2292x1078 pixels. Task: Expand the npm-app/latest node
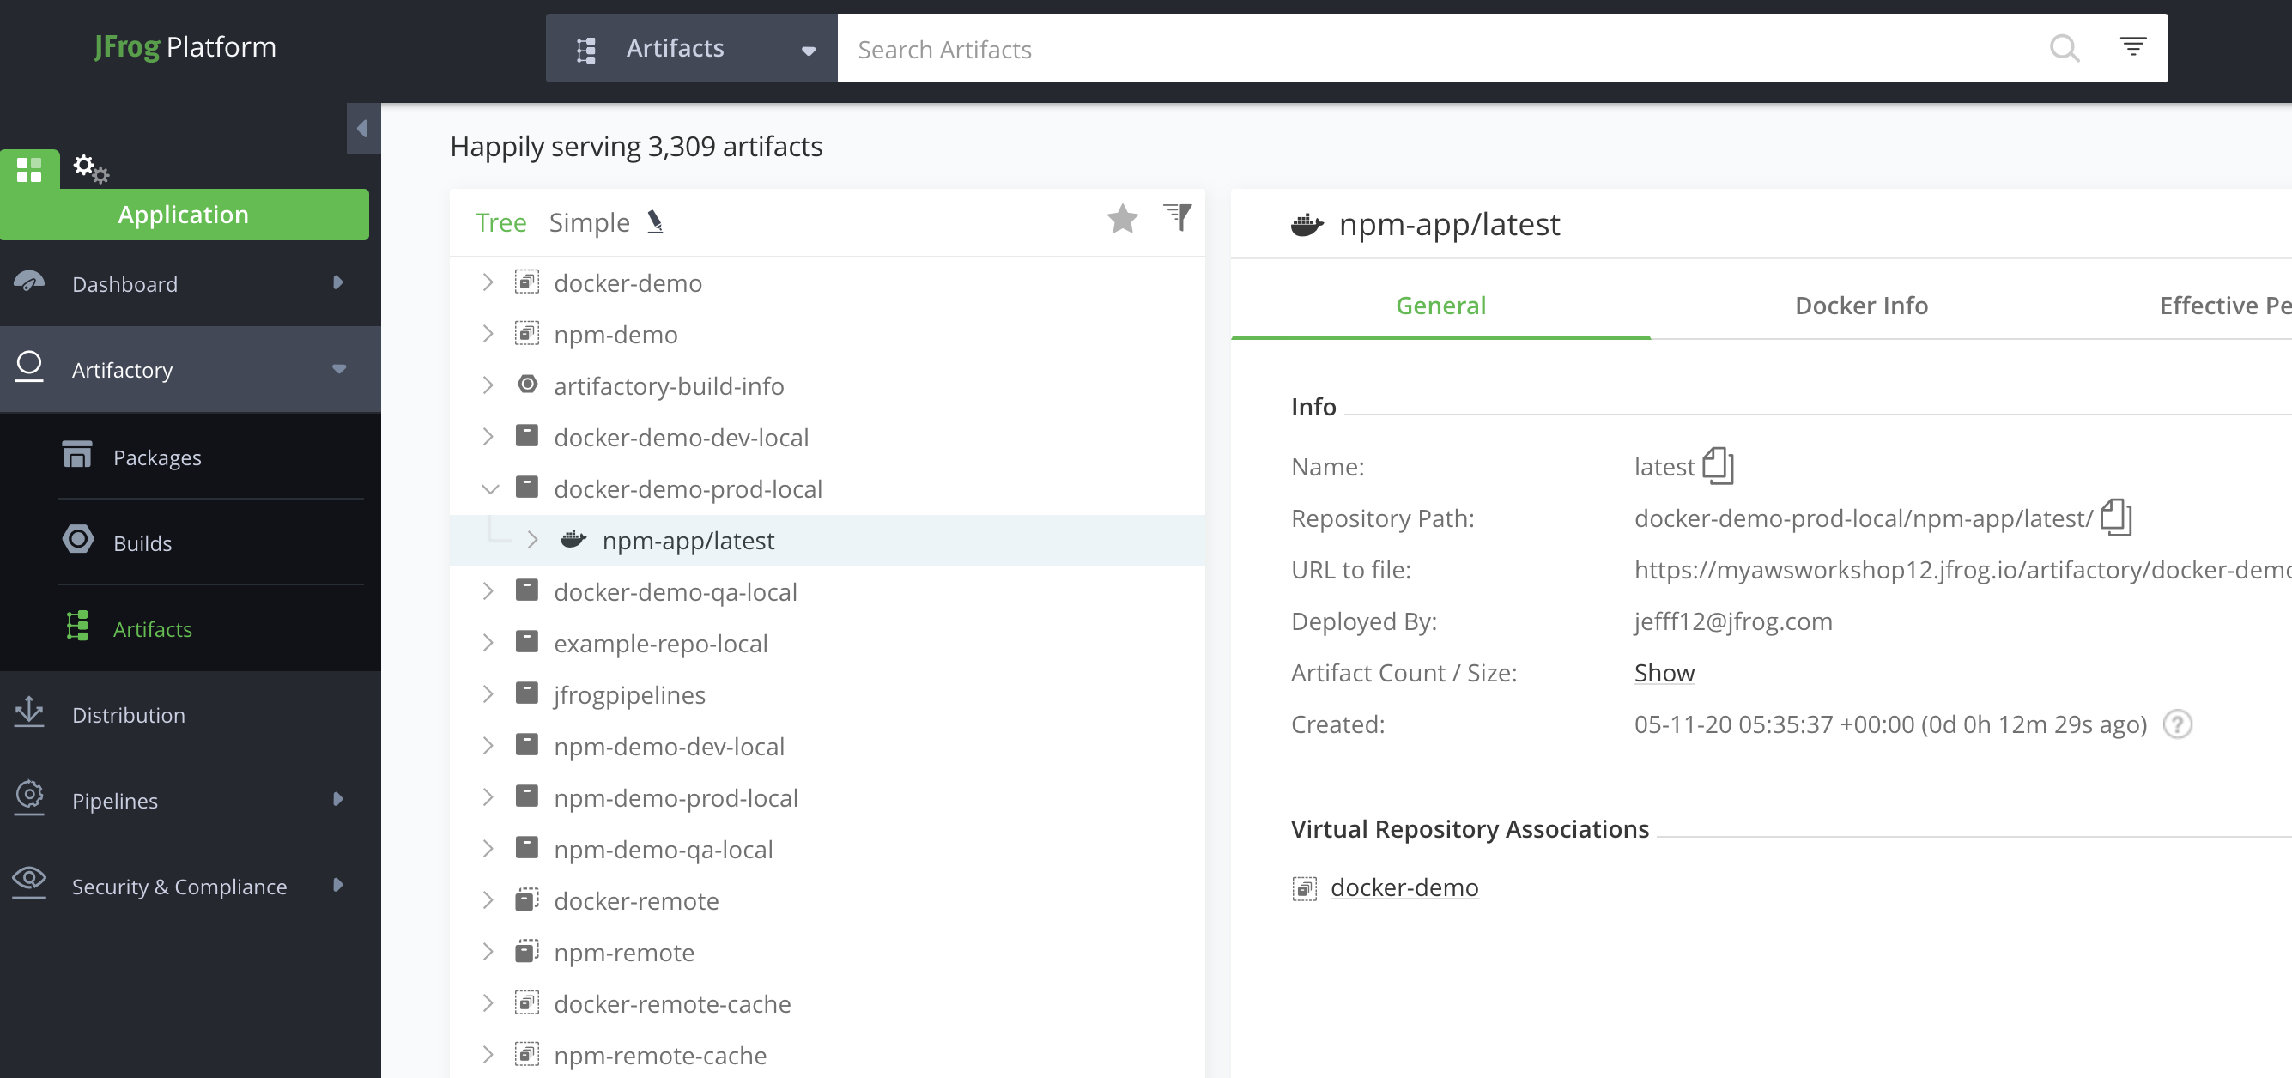point(532,540)
